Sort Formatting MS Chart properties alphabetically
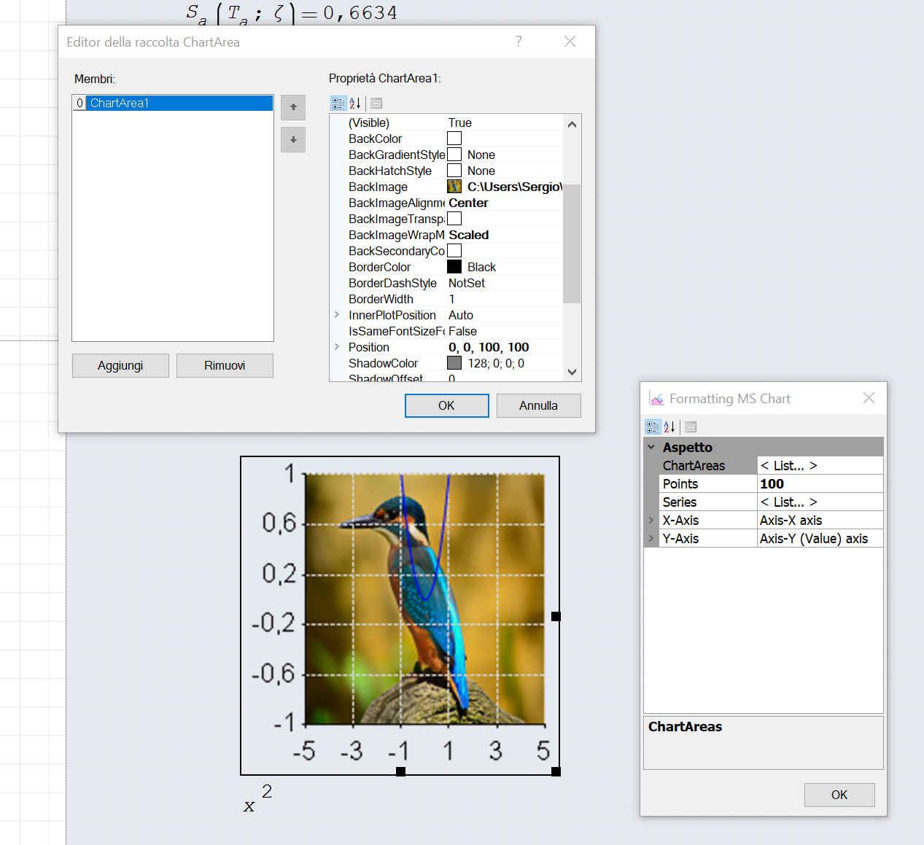Image resolution: width=924 pixels, height=845 pixels. coord(669,427)
